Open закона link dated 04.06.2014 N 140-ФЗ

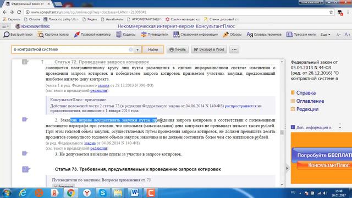click(90, 143)
